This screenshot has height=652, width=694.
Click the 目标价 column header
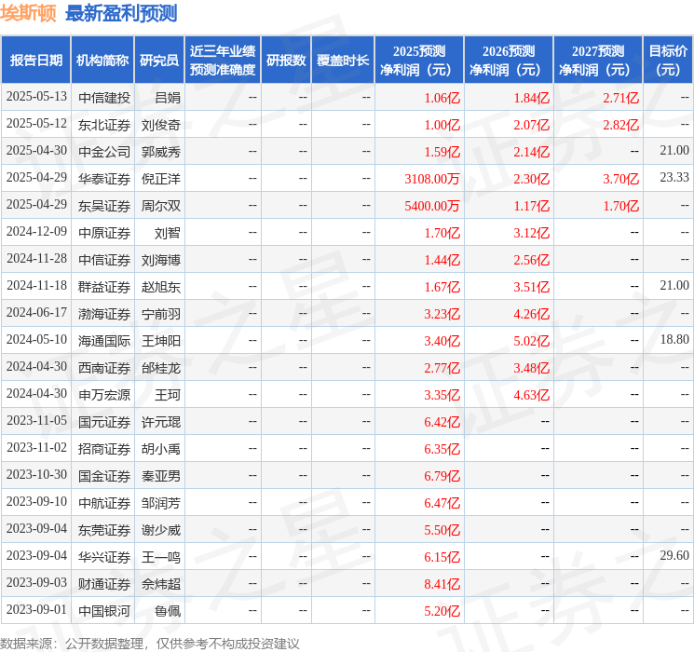668,61
